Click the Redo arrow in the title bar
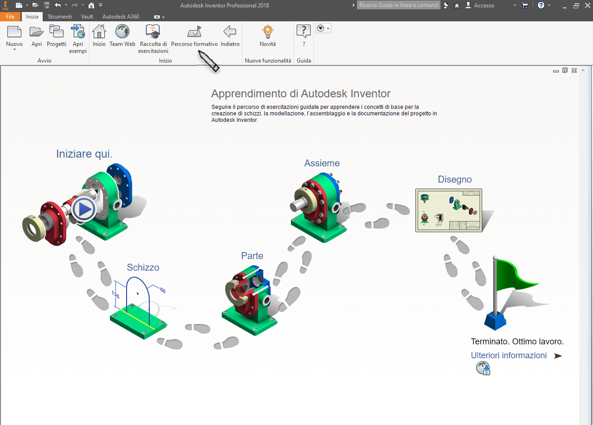 tap(75, 5)
